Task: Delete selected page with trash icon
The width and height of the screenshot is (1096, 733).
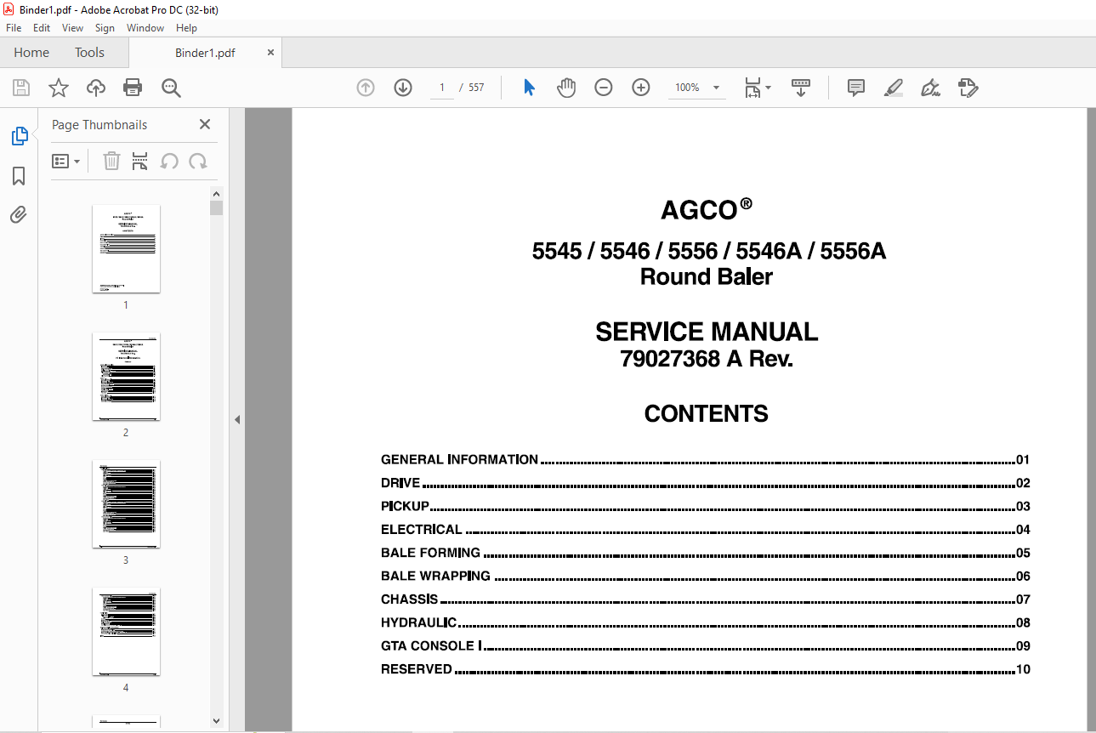Action: (111, 161)
